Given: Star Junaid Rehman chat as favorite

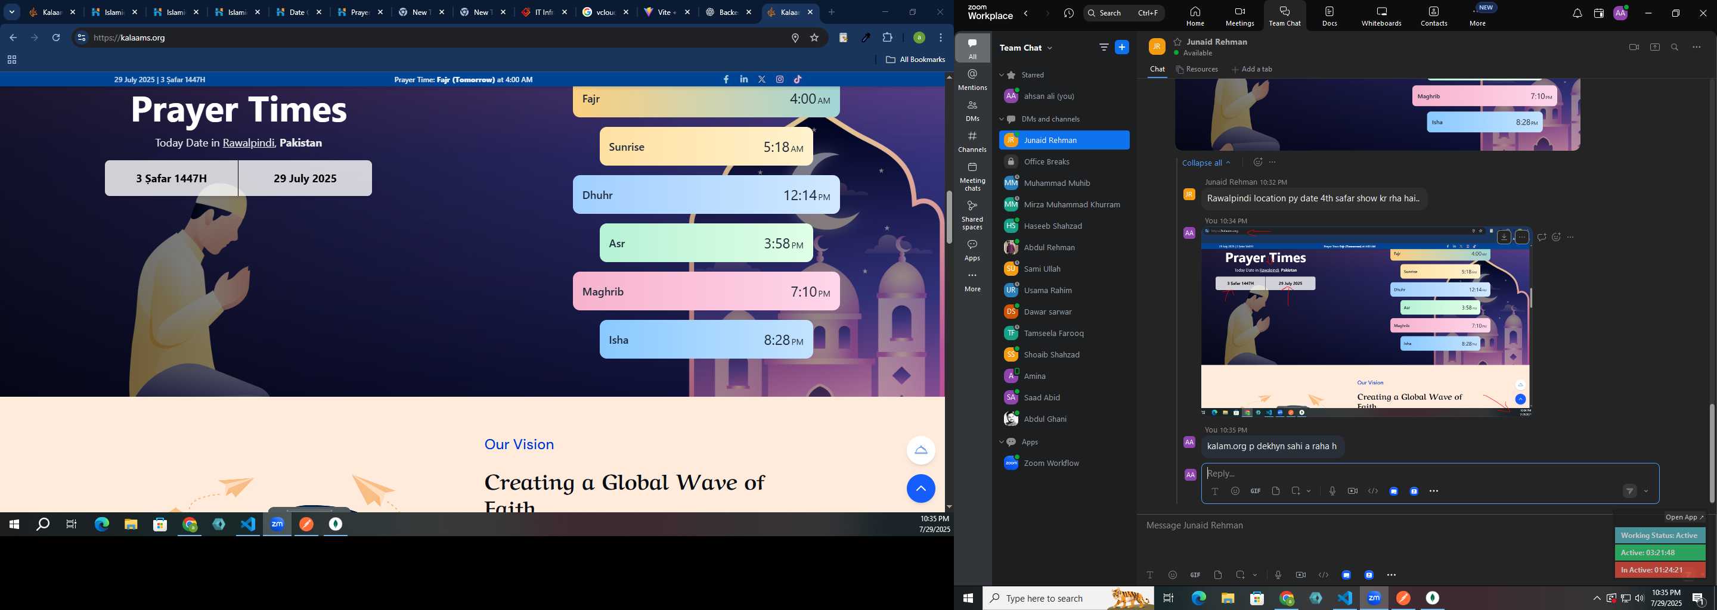Looking at the screenshot, I should (1178, 42).
